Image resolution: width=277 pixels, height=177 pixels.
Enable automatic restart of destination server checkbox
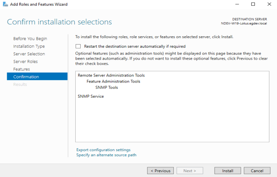[x=78, y=46]
